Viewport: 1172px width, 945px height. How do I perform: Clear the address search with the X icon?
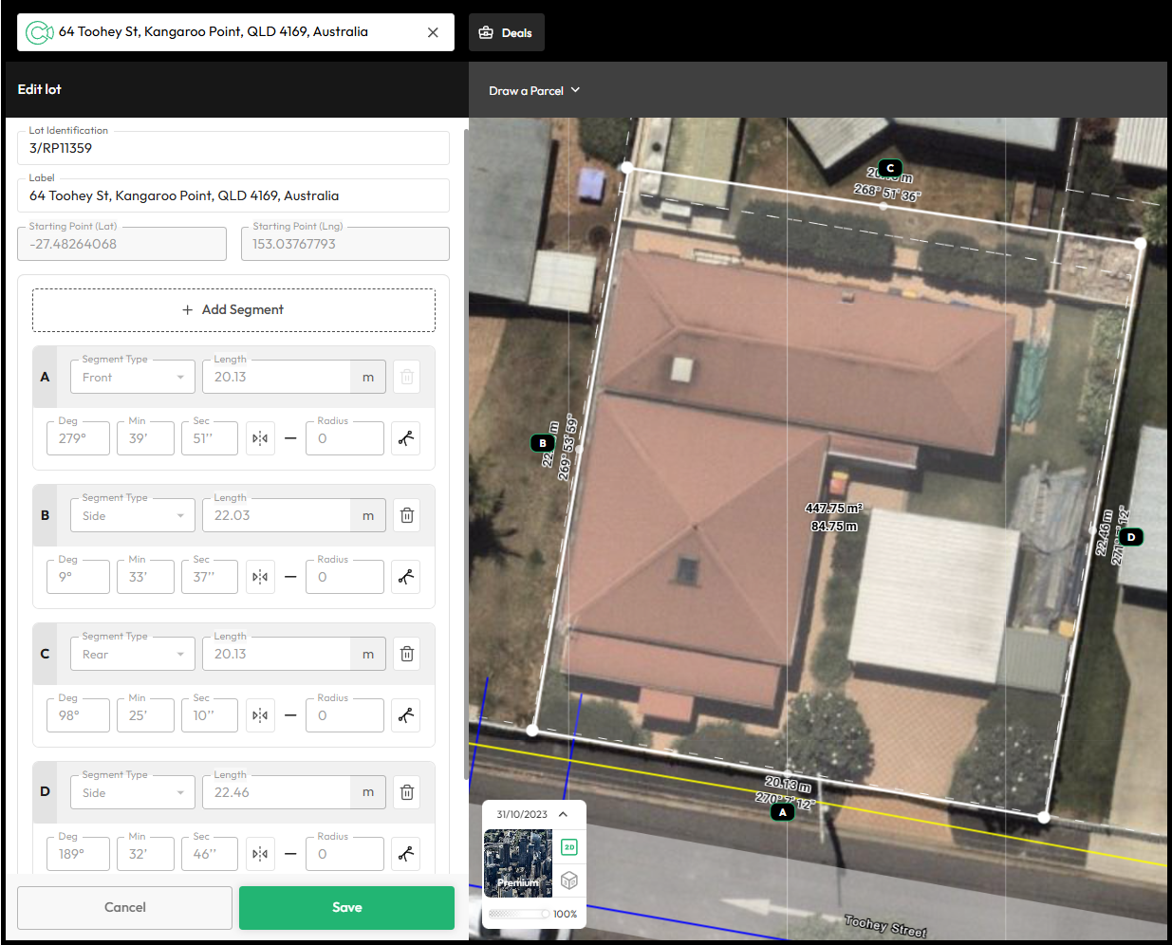pyautogui.click(x=433, y=32)
